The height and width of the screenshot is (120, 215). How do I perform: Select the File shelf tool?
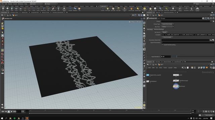79,9
